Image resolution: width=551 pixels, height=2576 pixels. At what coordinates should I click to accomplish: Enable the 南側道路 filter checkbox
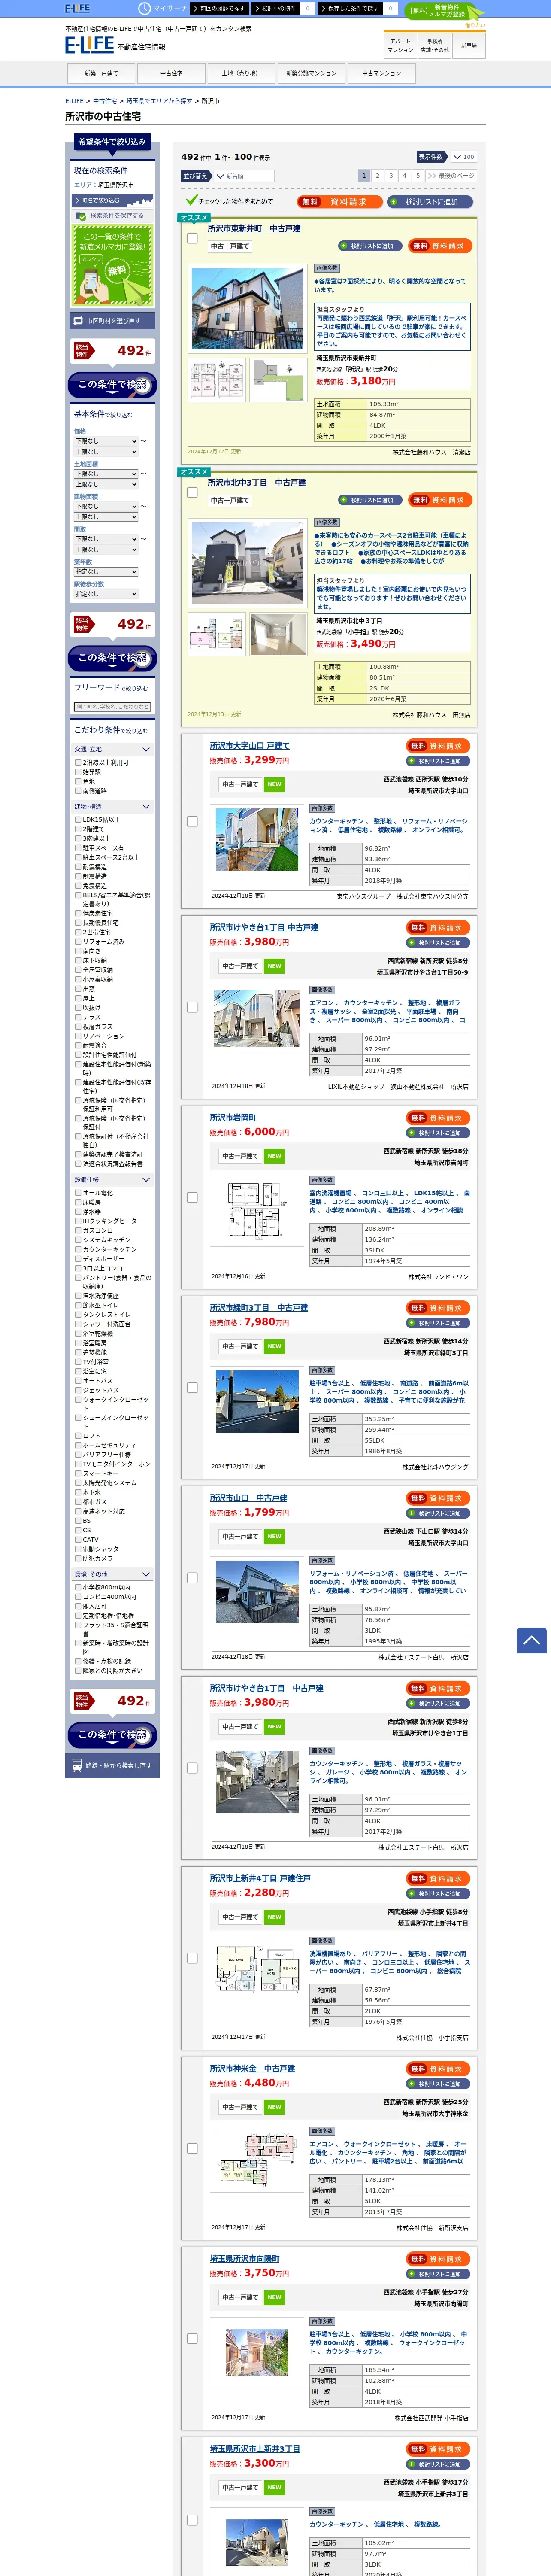[x=78, y=791]
